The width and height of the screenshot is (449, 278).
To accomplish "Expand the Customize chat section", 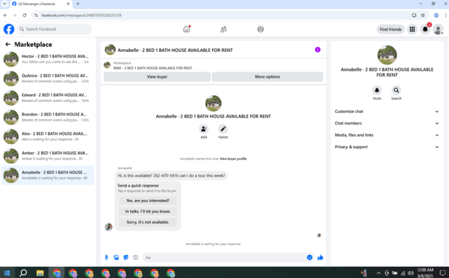I will click(387, 111).
